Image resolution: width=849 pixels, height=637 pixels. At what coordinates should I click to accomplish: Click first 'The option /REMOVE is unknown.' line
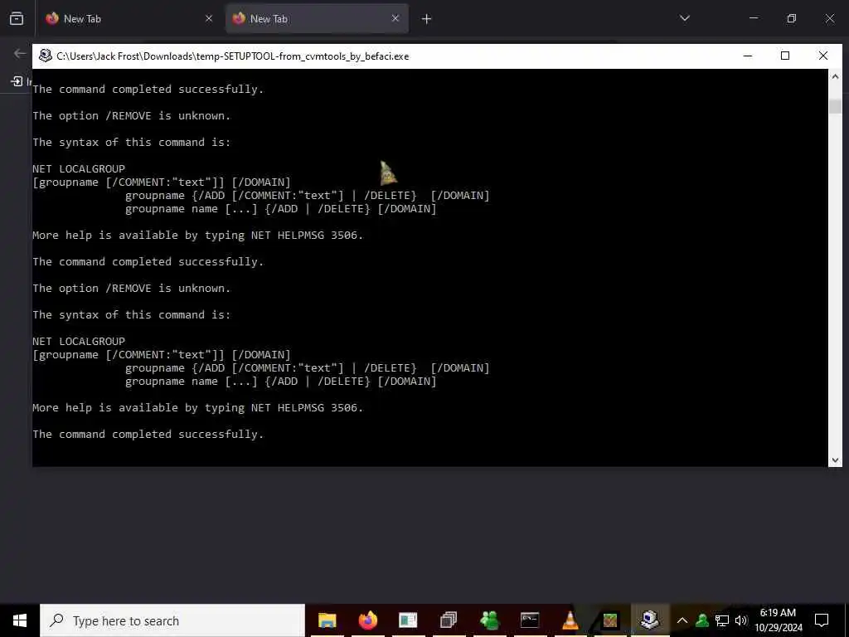click(131, 115)
